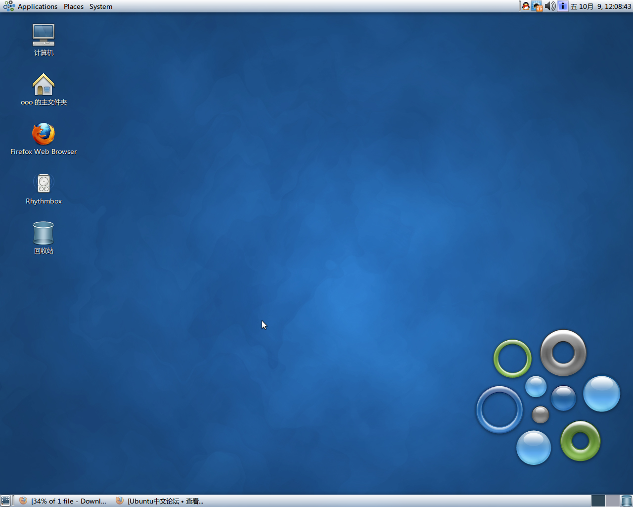Click the volume speaker icon
Viewport: 633px width, 507px height.
[x=550, y=6]
